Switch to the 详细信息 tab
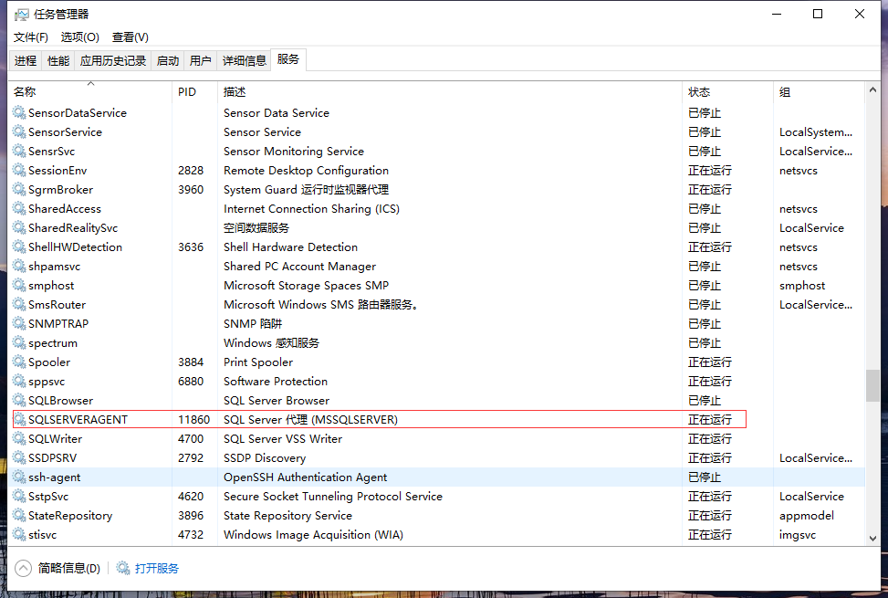Image resolution: width=888 pixels, height=598 pixels. (x=244, y=60)
